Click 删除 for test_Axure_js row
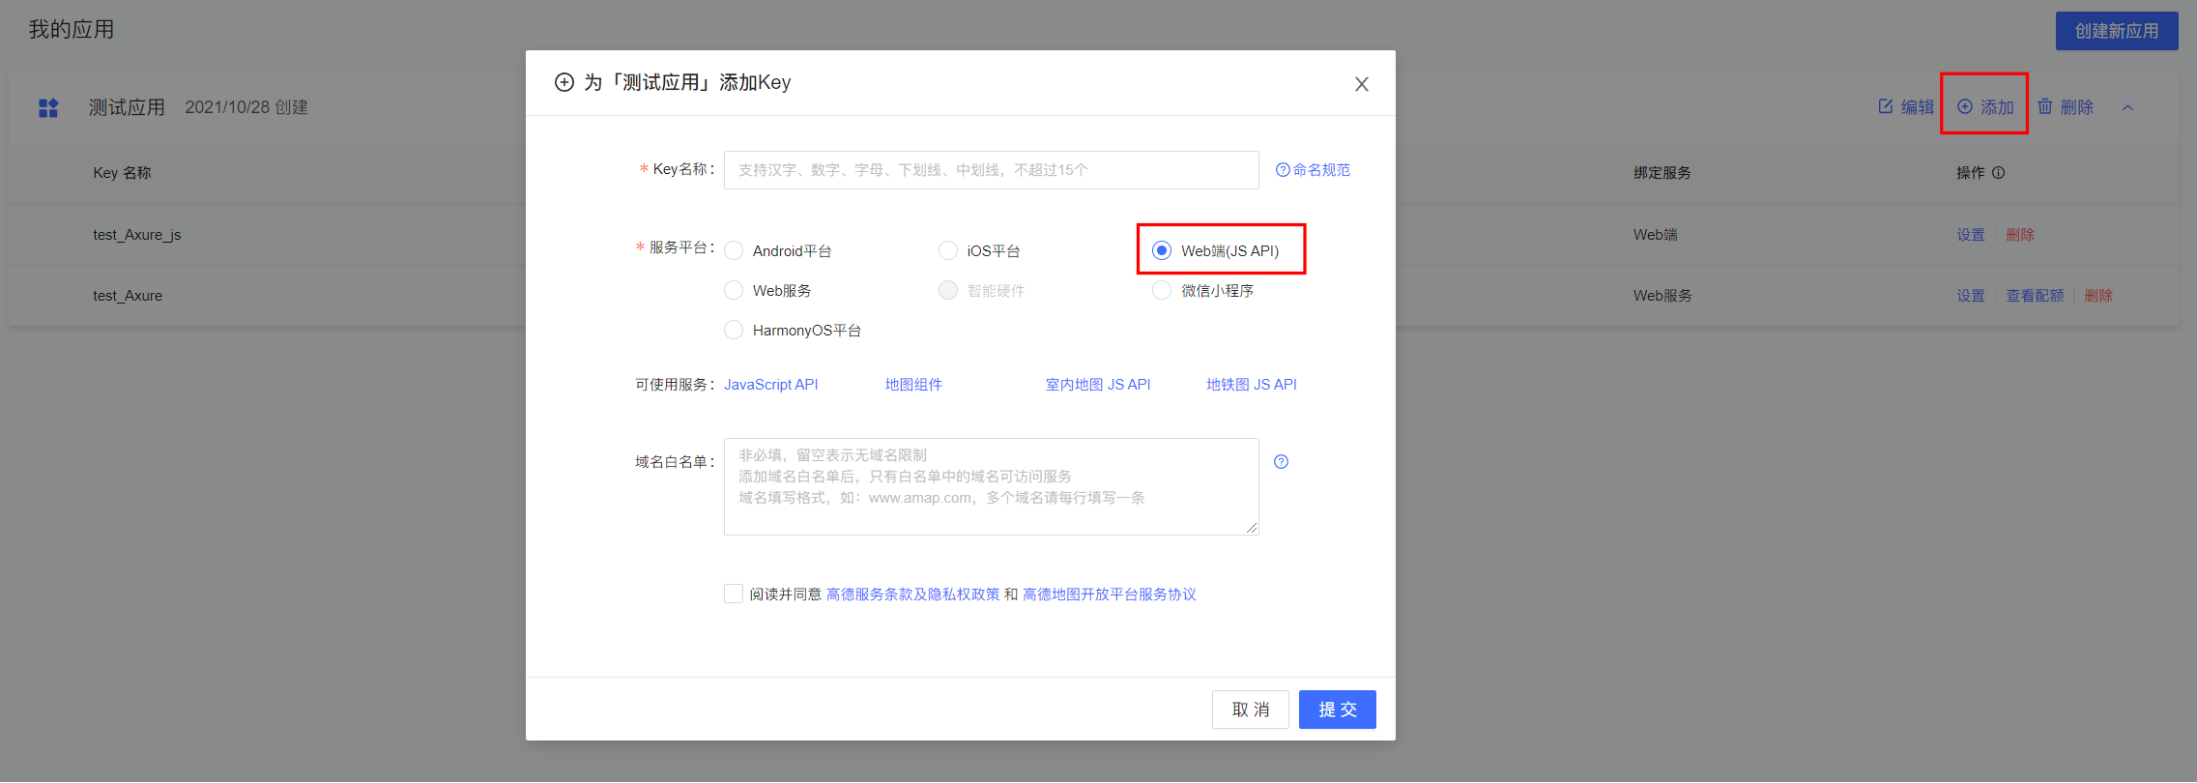The width and height of the screenshot is (2197, 783). pyautogui.click(x=2020, y=235)
